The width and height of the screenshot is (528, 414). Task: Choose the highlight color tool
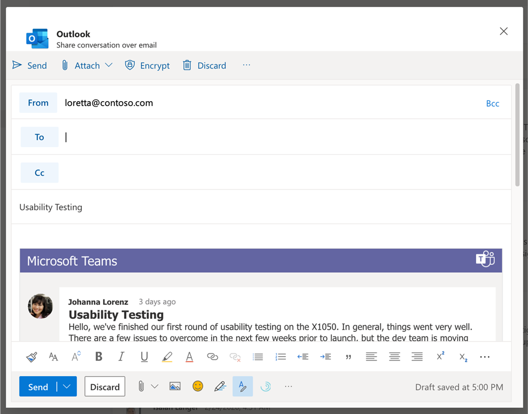click(167, 357)
